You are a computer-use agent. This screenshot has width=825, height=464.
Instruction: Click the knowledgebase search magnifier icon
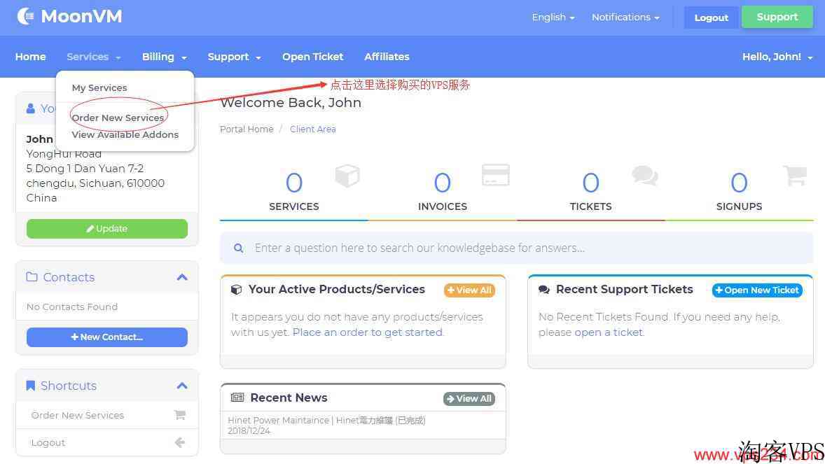[238, 248]
